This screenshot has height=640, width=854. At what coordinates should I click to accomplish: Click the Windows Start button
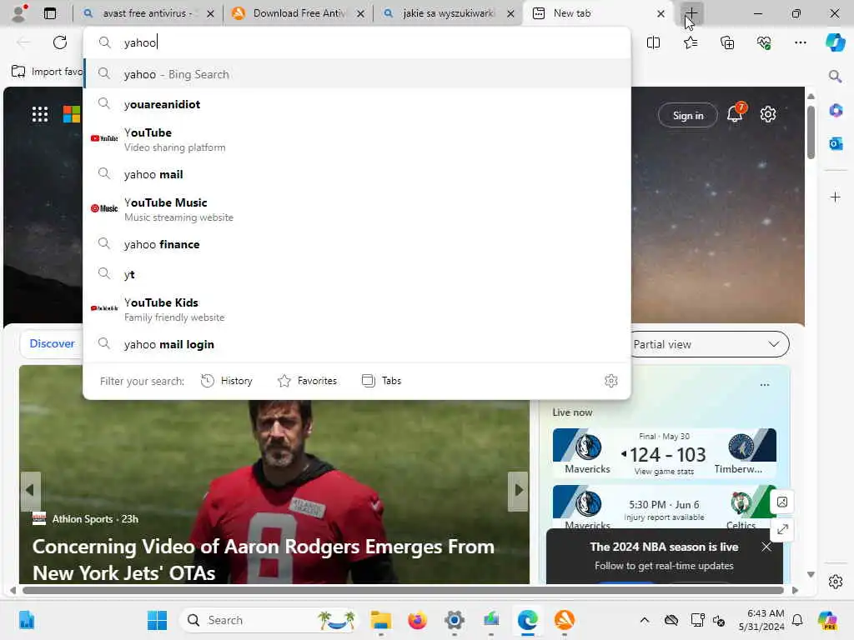[158, 620]
